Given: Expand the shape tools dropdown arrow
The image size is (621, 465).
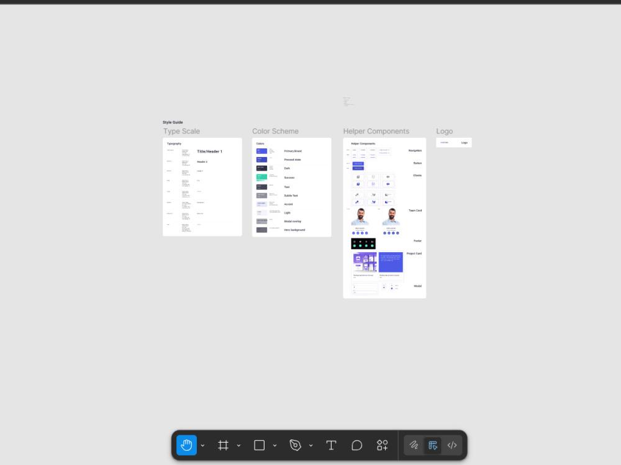Looking at the screenshot, I should click(275, 446).
